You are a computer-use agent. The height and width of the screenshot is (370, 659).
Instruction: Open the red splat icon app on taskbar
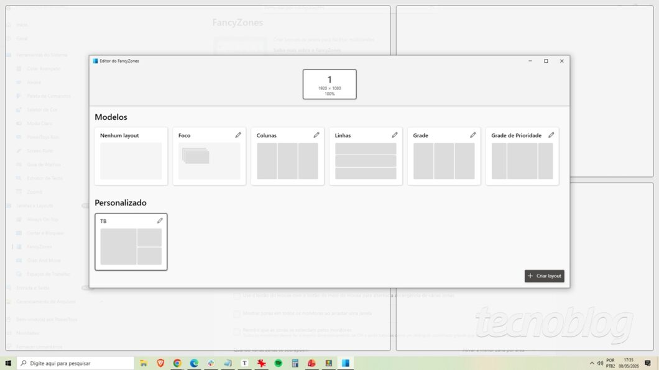point(261,363)
